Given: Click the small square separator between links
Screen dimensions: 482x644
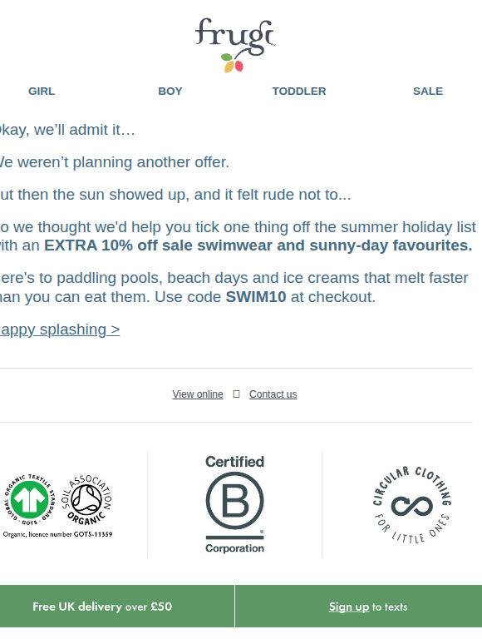Looking at the screenshot, I should [x=236, y=394].
